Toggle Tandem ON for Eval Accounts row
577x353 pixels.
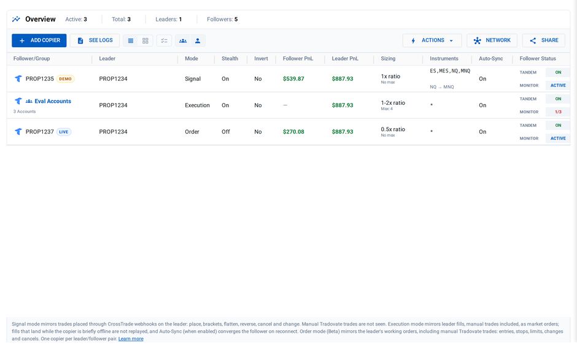(558, 99)
